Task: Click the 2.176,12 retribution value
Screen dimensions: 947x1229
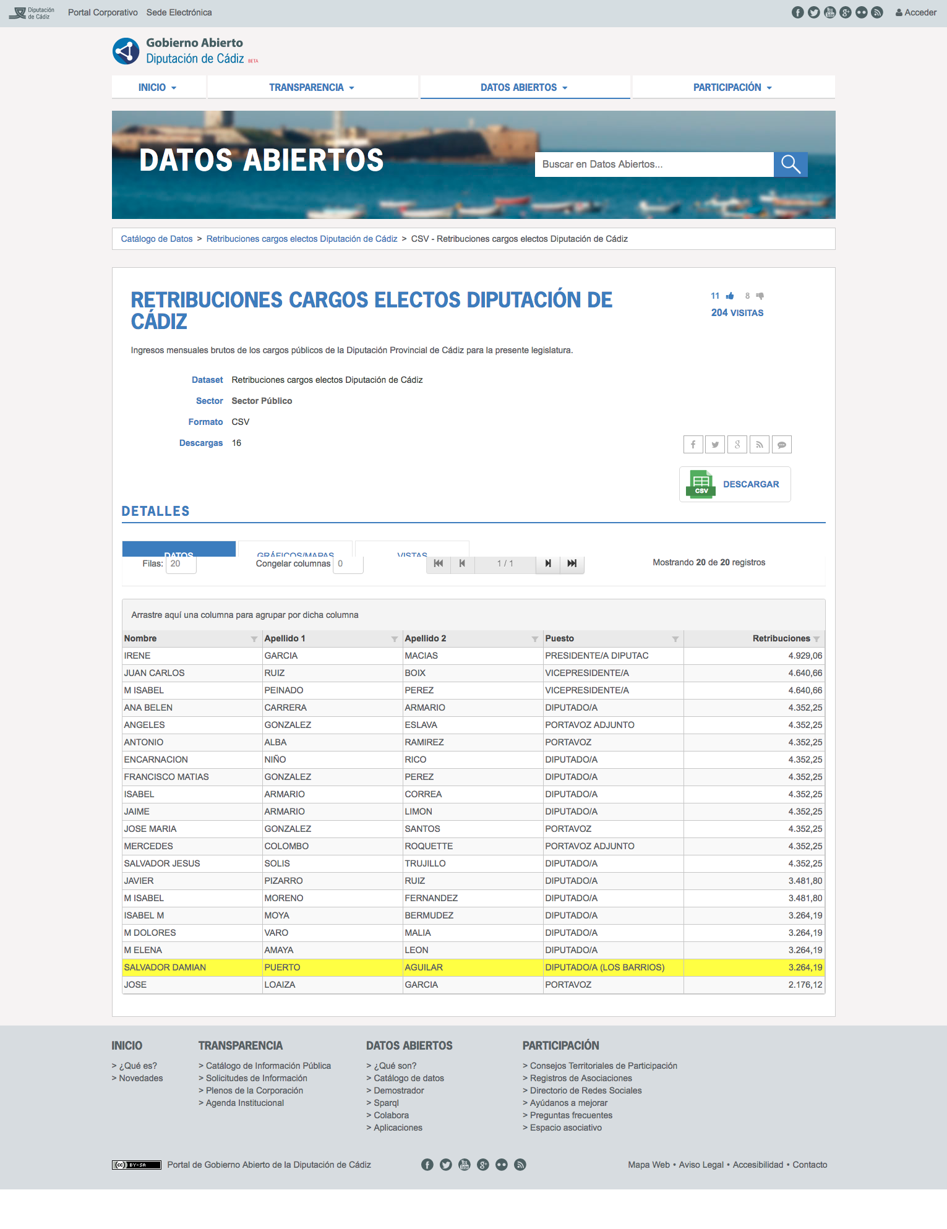Action: pos(805,985)
